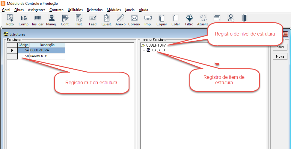The width and height of the screenshot is (291, 149).
Task: Open the Anexo attachment paperclip
Action: point(120,20)
